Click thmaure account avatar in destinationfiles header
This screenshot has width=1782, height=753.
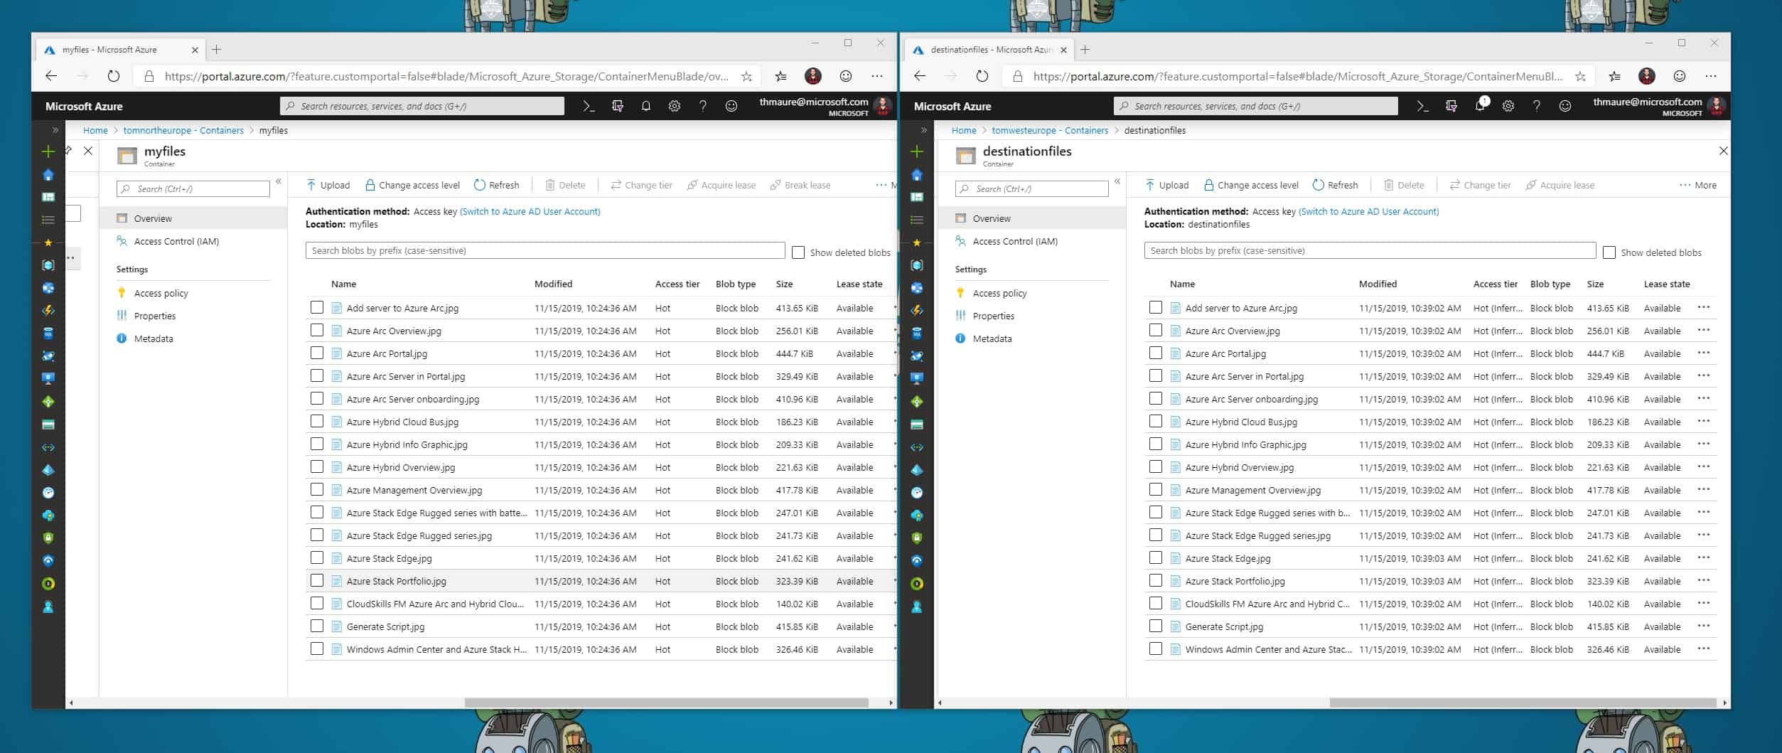click(1716, 106)
